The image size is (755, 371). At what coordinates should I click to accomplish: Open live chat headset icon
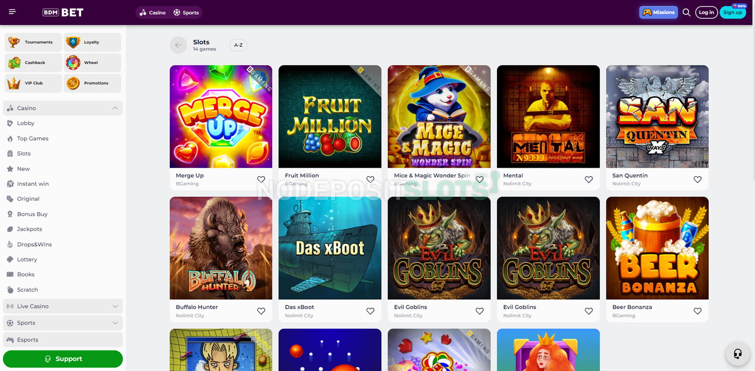click(738, 354)
